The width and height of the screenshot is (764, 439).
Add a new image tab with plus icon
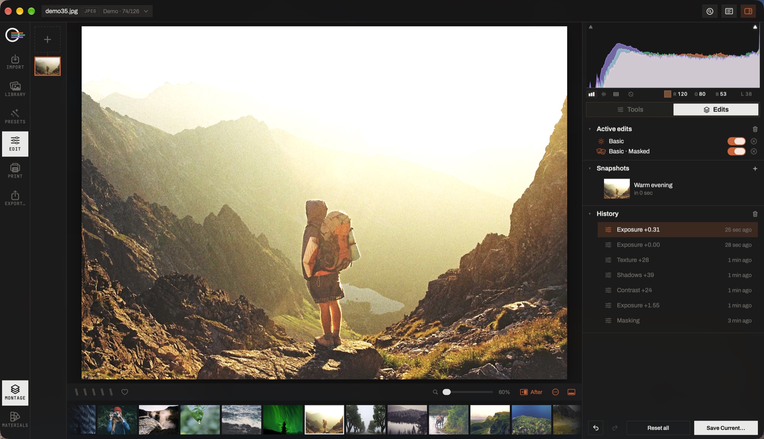[47, 39]
